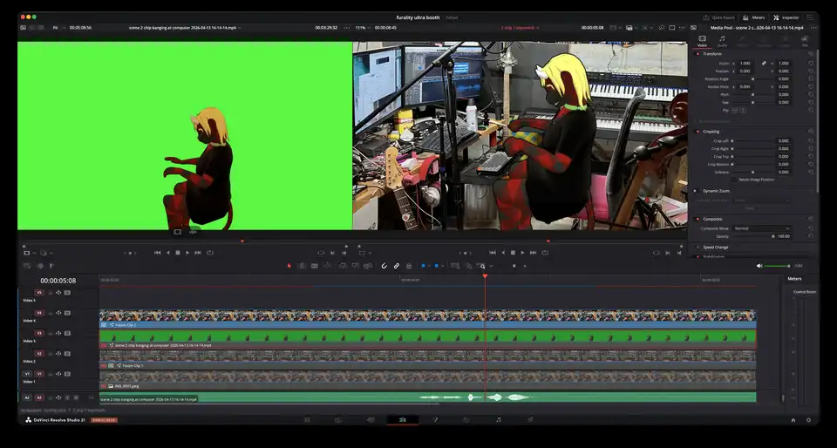This screenshot has height=448, width=837.
Task: Solo audio track A2 with S button
Action: [68, 397]
